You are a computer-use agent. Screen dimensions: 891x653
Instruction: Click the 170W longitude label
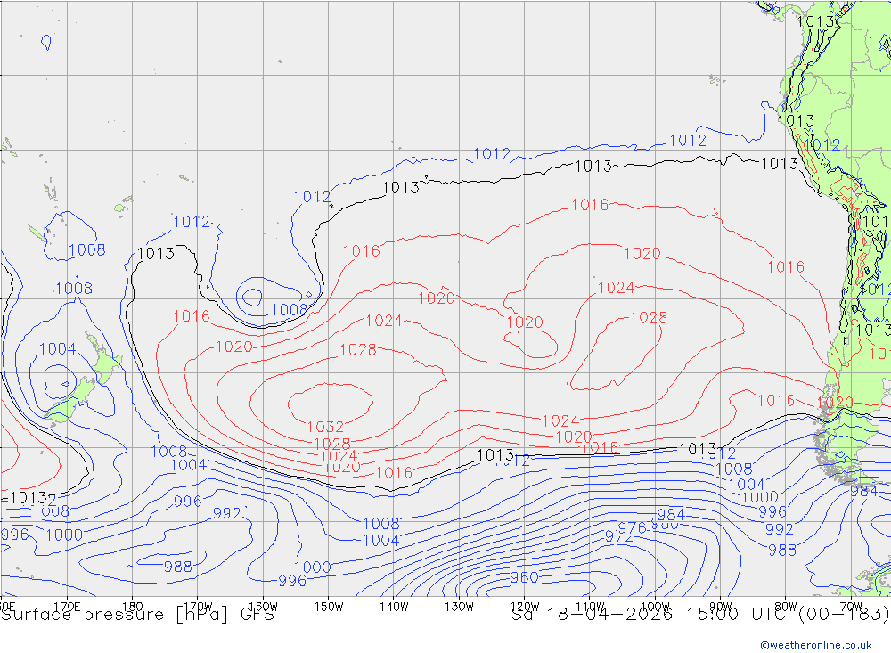(x=199, y=607)
